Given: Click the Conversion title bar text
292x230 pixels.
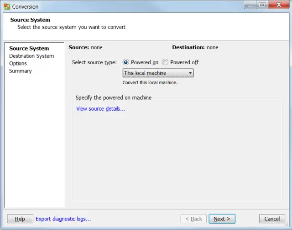Looking at the screenshot, I should pos(26,7).
